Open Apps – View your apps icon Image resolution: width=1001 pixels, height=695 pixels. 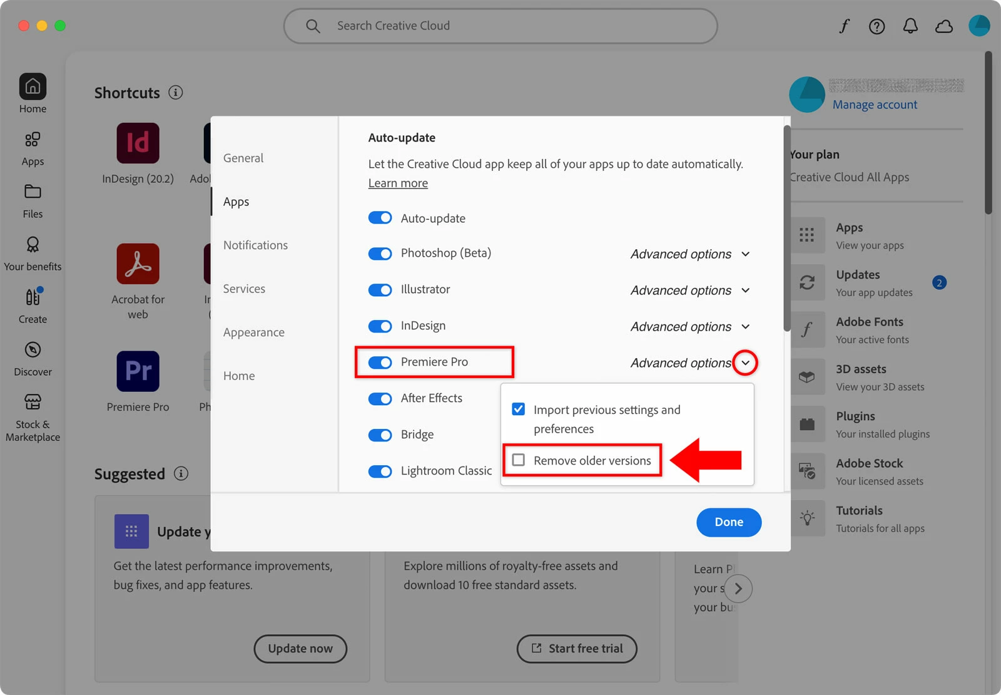click(807, 235)
